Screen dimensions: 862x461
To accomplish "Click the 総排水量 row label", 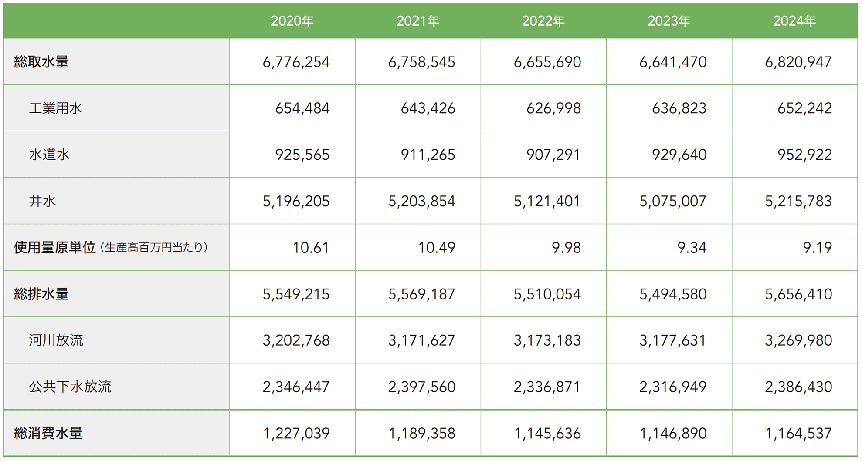I will click(x=41, y=294).
